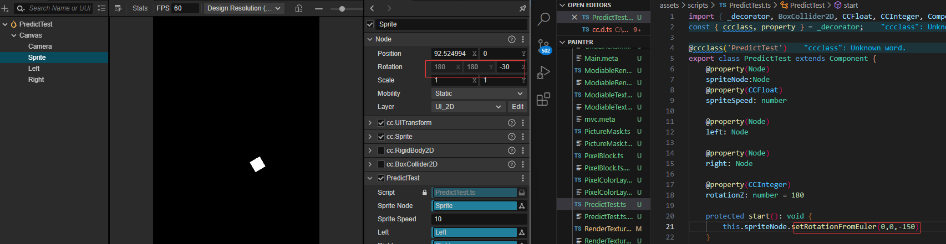
Task: Open the cc.RigidBody2D three-dot menu
Action: [x=523, y=150]
